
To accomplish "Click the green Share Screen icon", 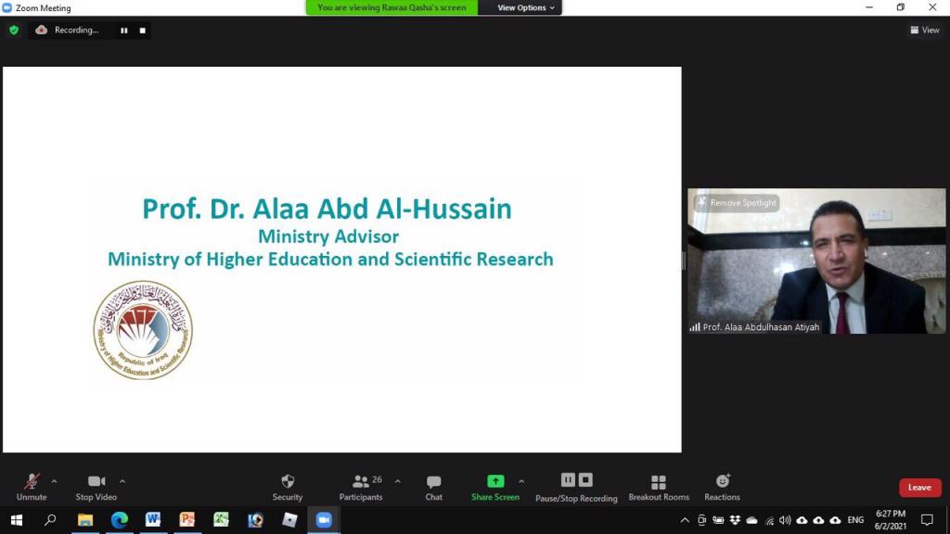I will pyautogui.click(x=495, y=481).
